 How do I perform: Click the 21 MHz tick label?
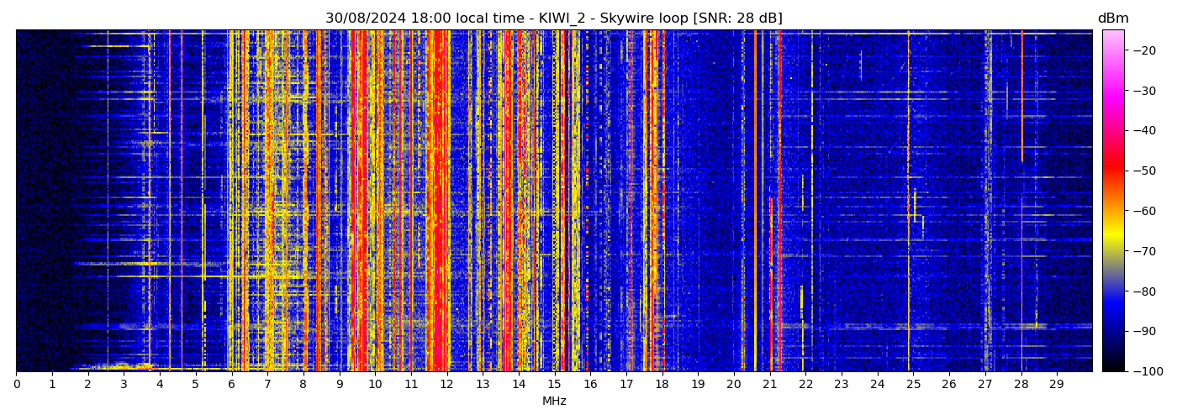[769, 384]
